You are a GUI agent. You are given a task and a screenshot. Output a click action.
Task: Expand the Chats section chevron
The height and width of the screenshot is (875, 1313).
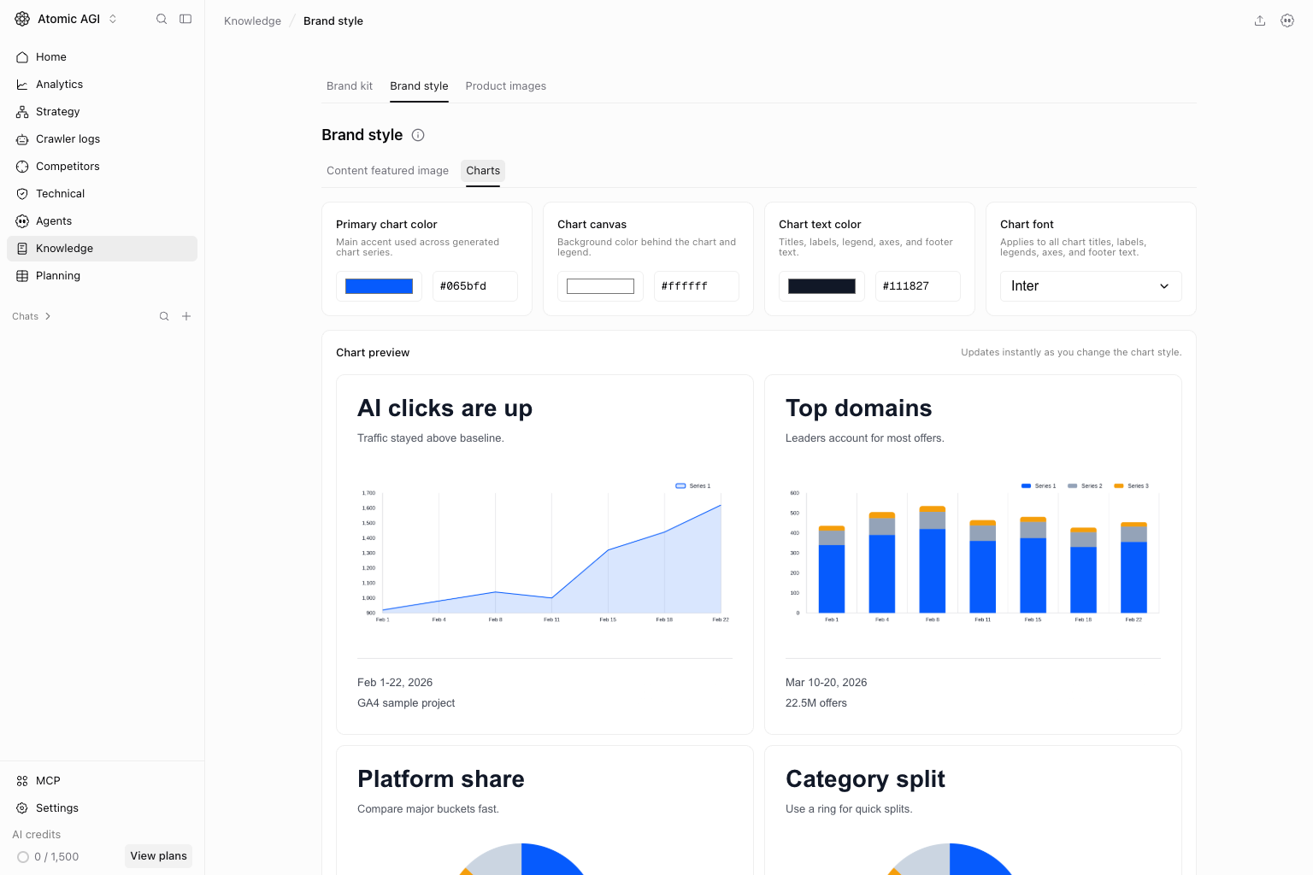click(x=48, y=316)
